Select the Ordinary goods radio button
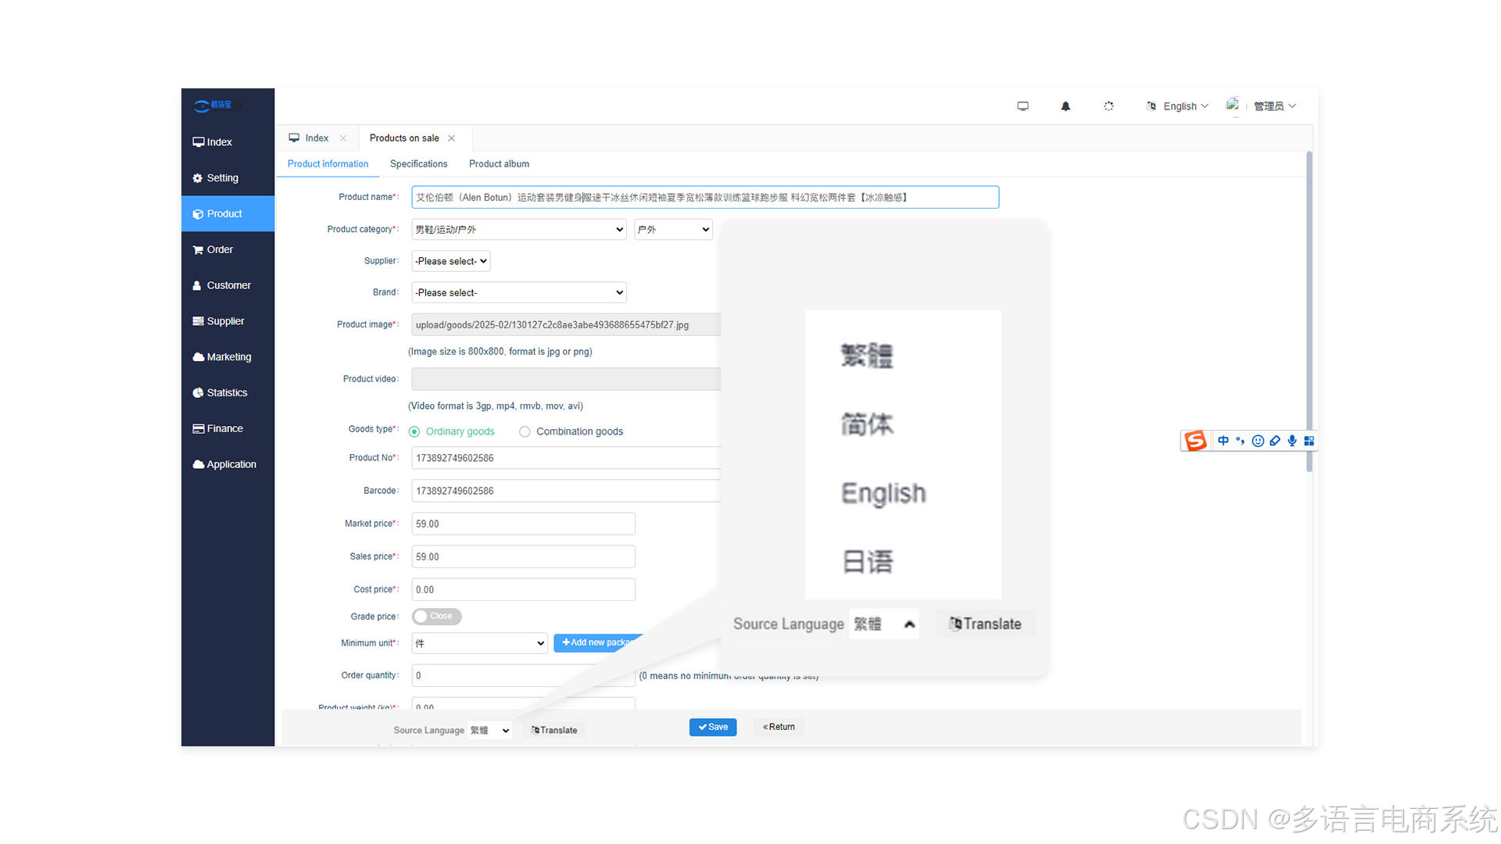 click(x=414, y=431)
